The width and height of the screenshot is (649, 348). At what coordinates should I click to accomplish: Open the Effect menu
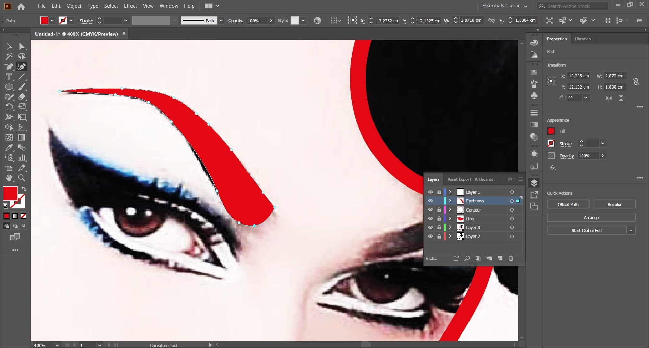pos(130,6)
